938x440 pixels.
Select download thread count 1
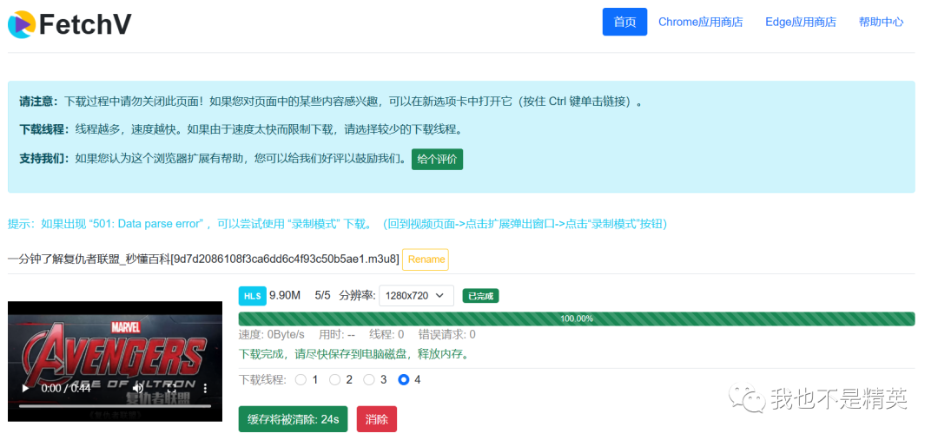[x=301, y=379]
